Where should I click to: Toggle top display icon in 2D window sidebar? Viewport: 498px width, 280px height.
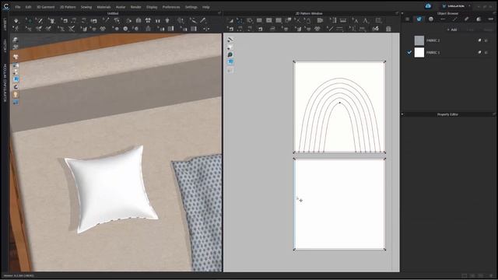tap(230, 40)
